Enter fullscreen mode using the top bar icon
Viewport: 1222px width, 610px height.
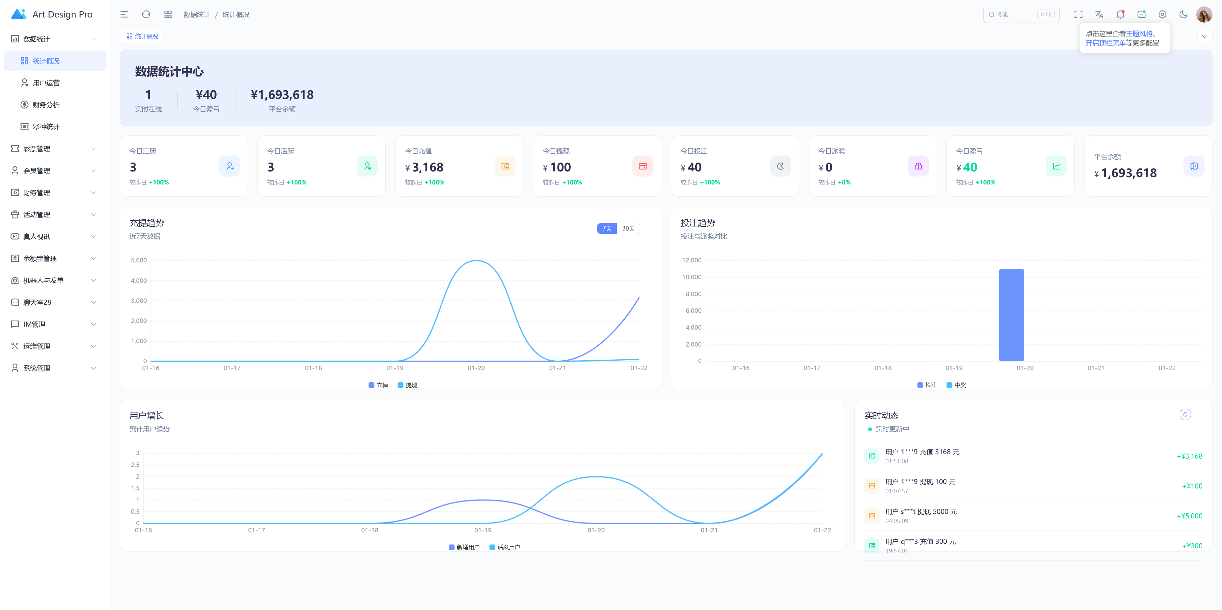(1078, 14)
